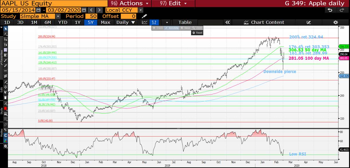350x168 pixels.
Task: Open the start date calendar picker
Action: [x=38, y=10]
